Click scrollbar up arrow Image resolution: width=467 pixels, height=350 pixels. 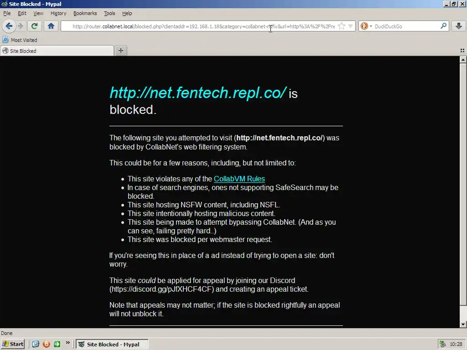click(x=463, y=60)
